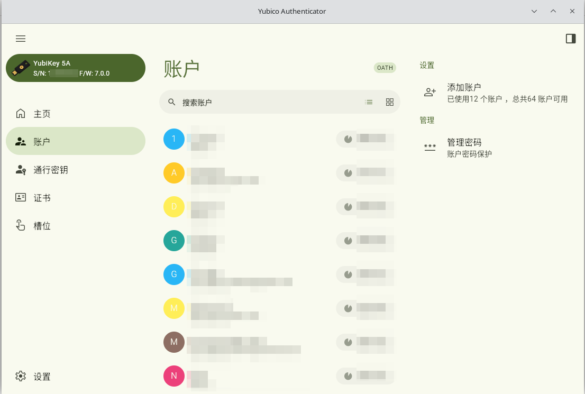Switch accounts to grid view
Viewport: 585px width, 394px height.
coord(390,102)
